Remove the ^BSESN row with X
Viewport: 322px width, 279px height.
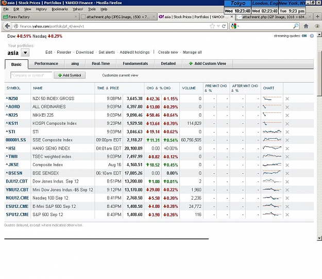[287, 173]
